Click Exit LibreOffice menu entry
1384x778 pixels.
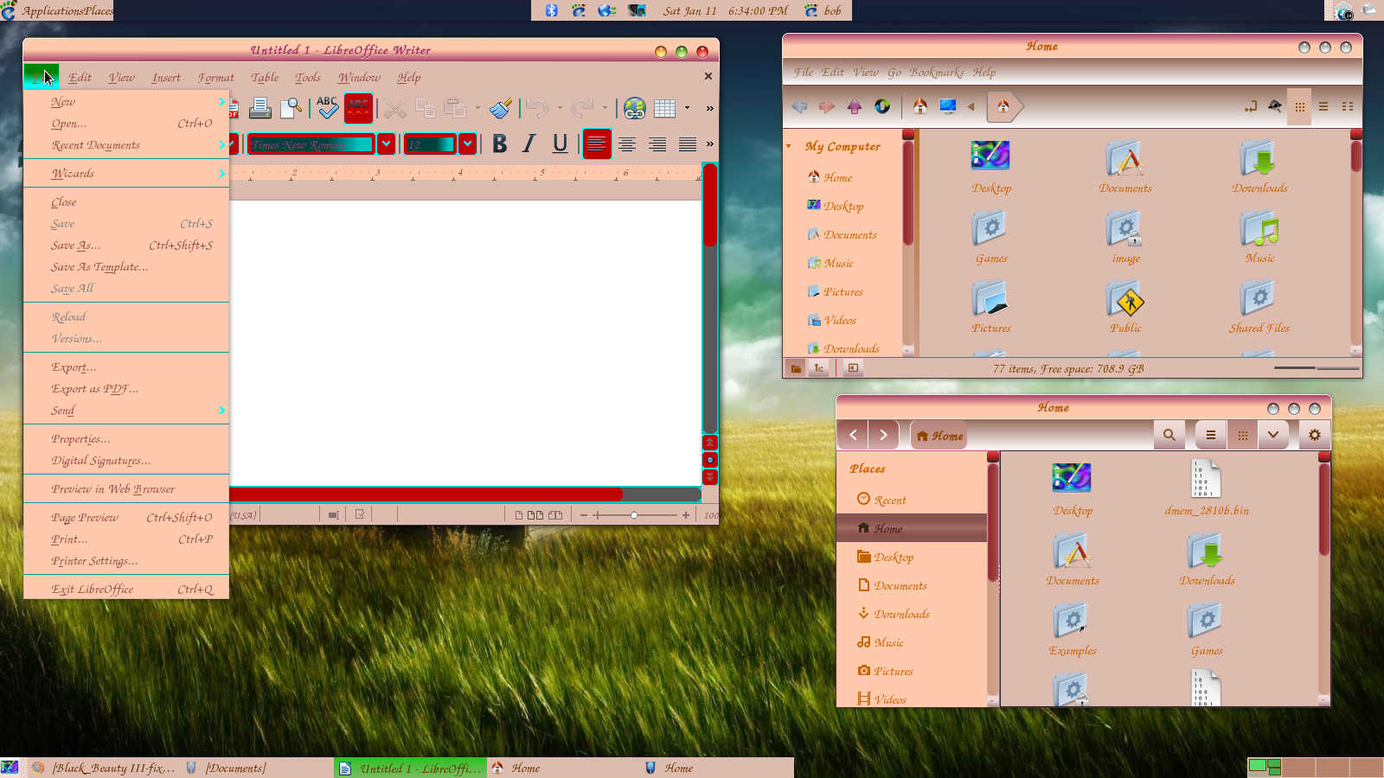126,590
